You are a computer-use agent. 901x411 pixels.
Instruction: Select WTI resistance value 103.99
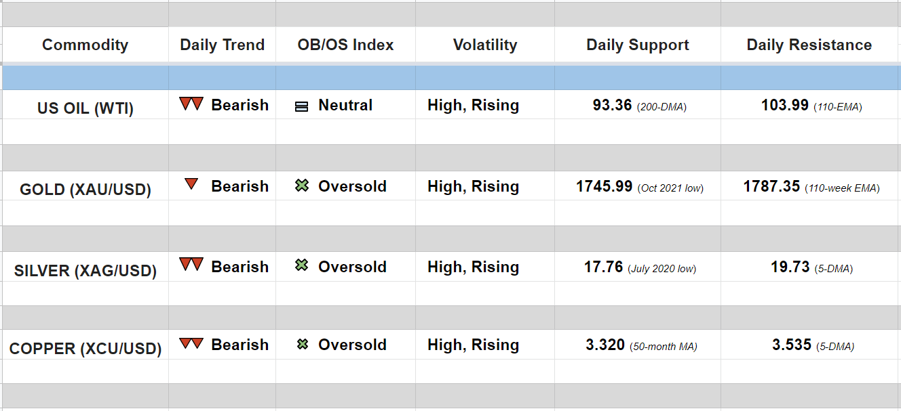click(x=784, y=106)
